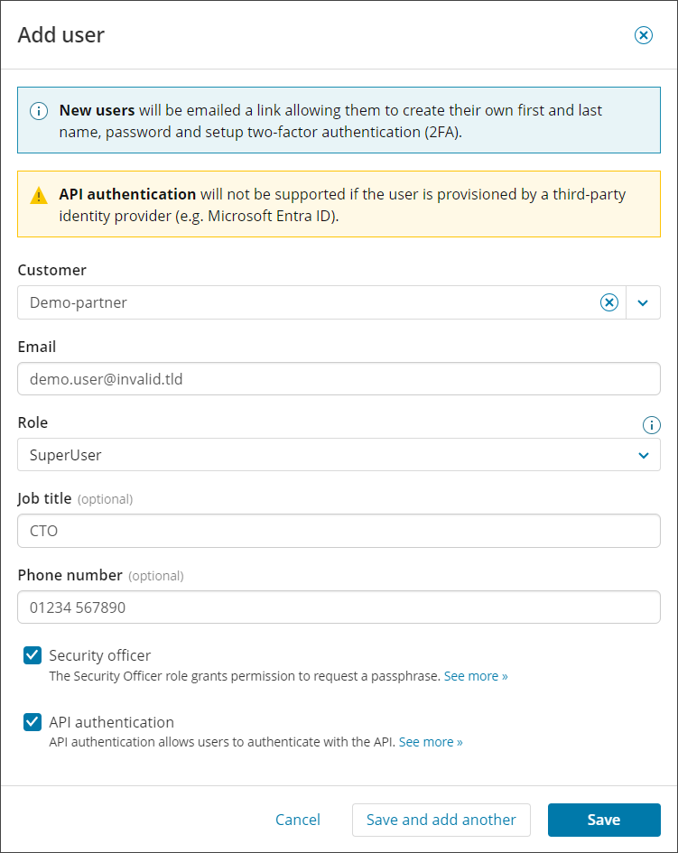Click the blue info icon in New users banner
Image resolution: width=678 pixels, height=853 pixels.
click(x=39, y=111)
